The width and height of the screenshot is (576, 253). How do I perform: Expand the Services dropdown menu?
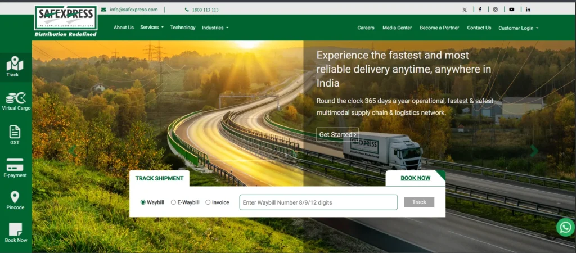pyautogui.click(x=152, y=27)
